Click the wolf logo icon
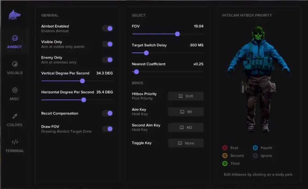 click(15, 15)
